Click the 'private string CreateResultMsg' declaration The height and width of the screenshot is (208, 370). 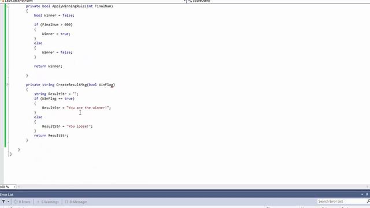71,85
